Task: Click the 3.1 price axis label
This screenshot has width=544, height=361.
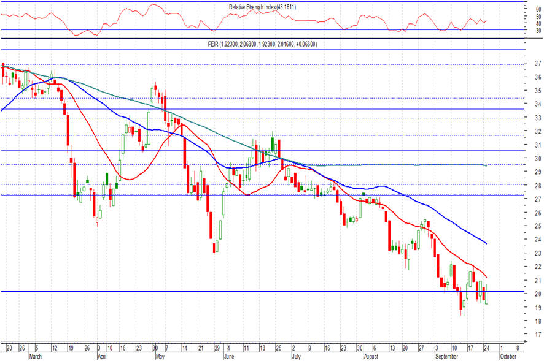Action: pyautogui.click(x=538, y=145)
